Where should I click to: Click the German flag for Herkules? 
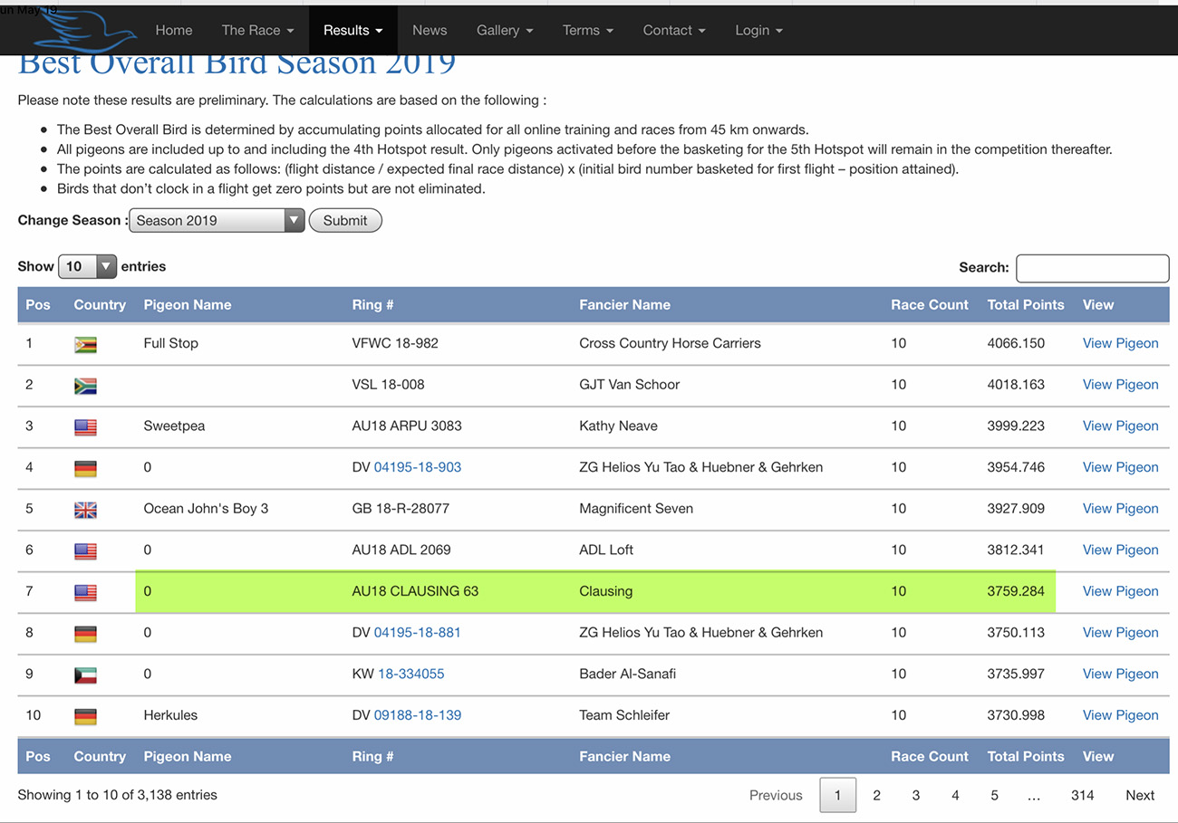point(85,716)
